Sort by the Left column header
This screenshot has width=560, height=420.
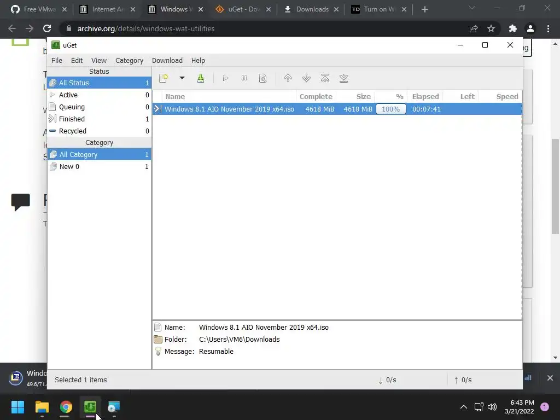click(460, 96)
